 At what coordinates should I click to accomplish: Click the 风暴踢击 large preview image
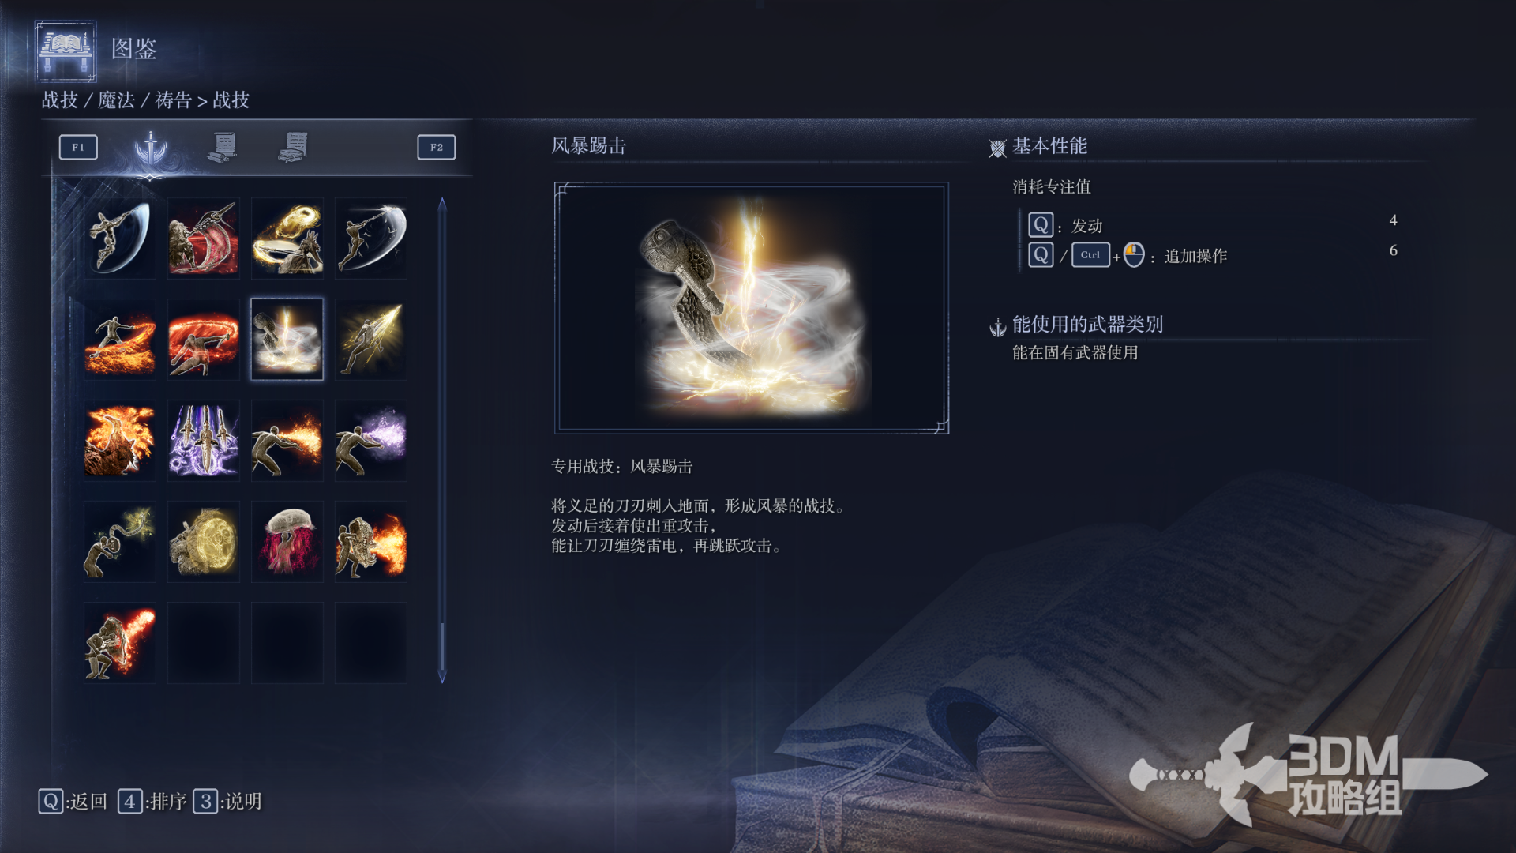pyautogui.click(x=752, y=308)
